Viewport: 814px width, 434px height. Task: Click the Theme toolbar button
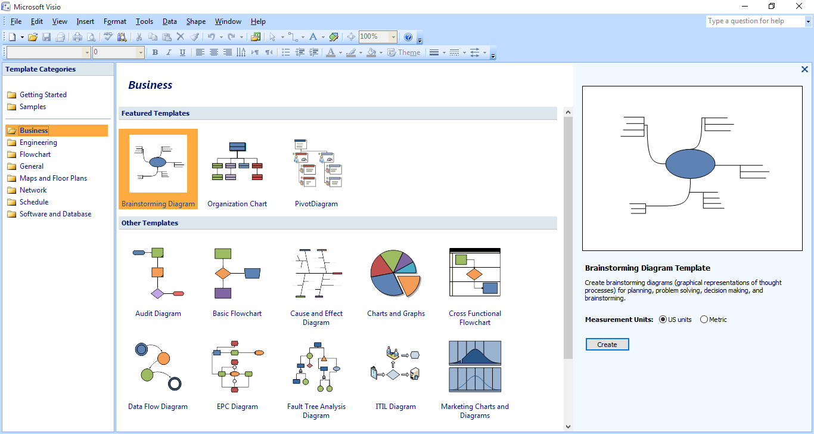[403, 52]
